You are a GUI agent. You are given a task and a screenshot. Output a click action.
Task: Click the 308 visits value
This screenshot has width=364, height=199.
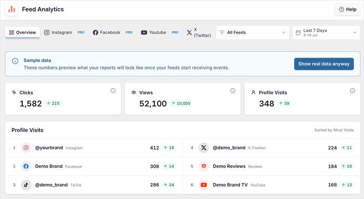coord(154,166)
